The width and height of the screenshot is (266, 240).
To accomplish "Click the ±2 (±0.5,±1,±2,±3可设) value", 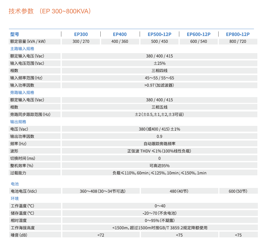I will click(x=159, y=114).
